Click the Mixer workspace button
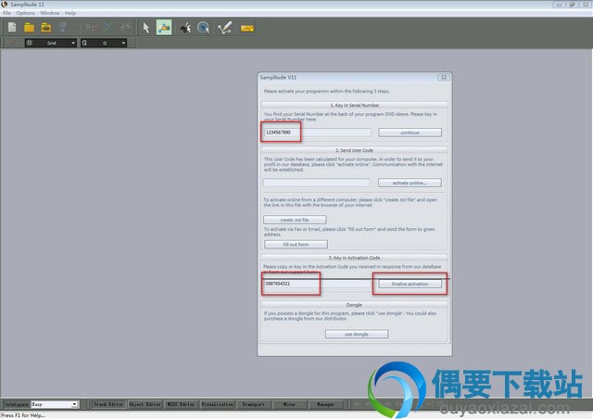The height and width of the screenshot is (419, 593). (x=289, y=404)
